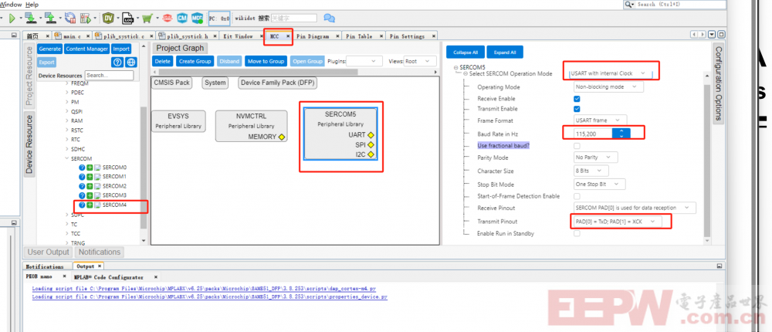This screenshot has height=332, width=772.
Task: Click the red chip toolbar icon
Action: [168, 19]
